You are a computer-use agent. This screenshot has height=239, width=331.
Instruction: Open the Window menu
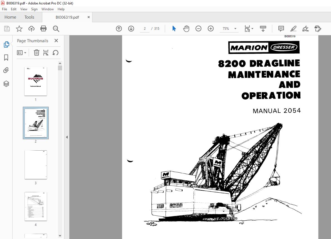coord(48,9)
